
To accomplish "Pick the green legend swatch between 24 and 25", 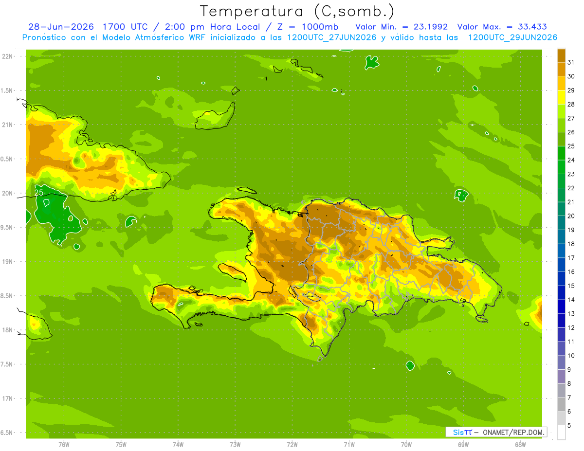I will (561, 153).
